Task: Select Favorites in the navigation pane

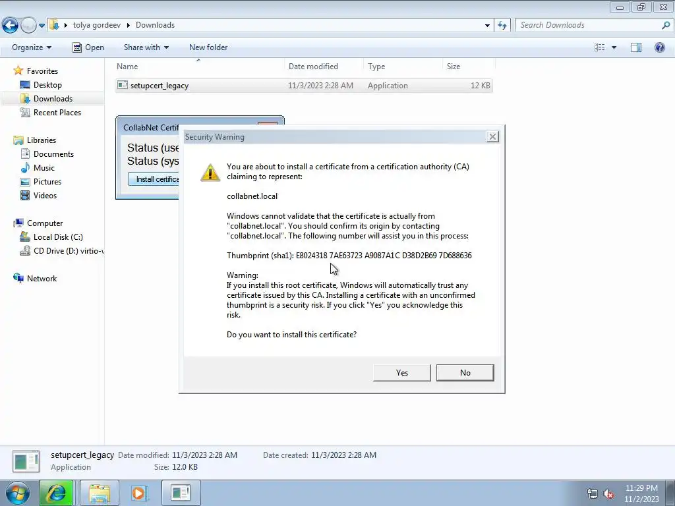Action: coord(42,71)
